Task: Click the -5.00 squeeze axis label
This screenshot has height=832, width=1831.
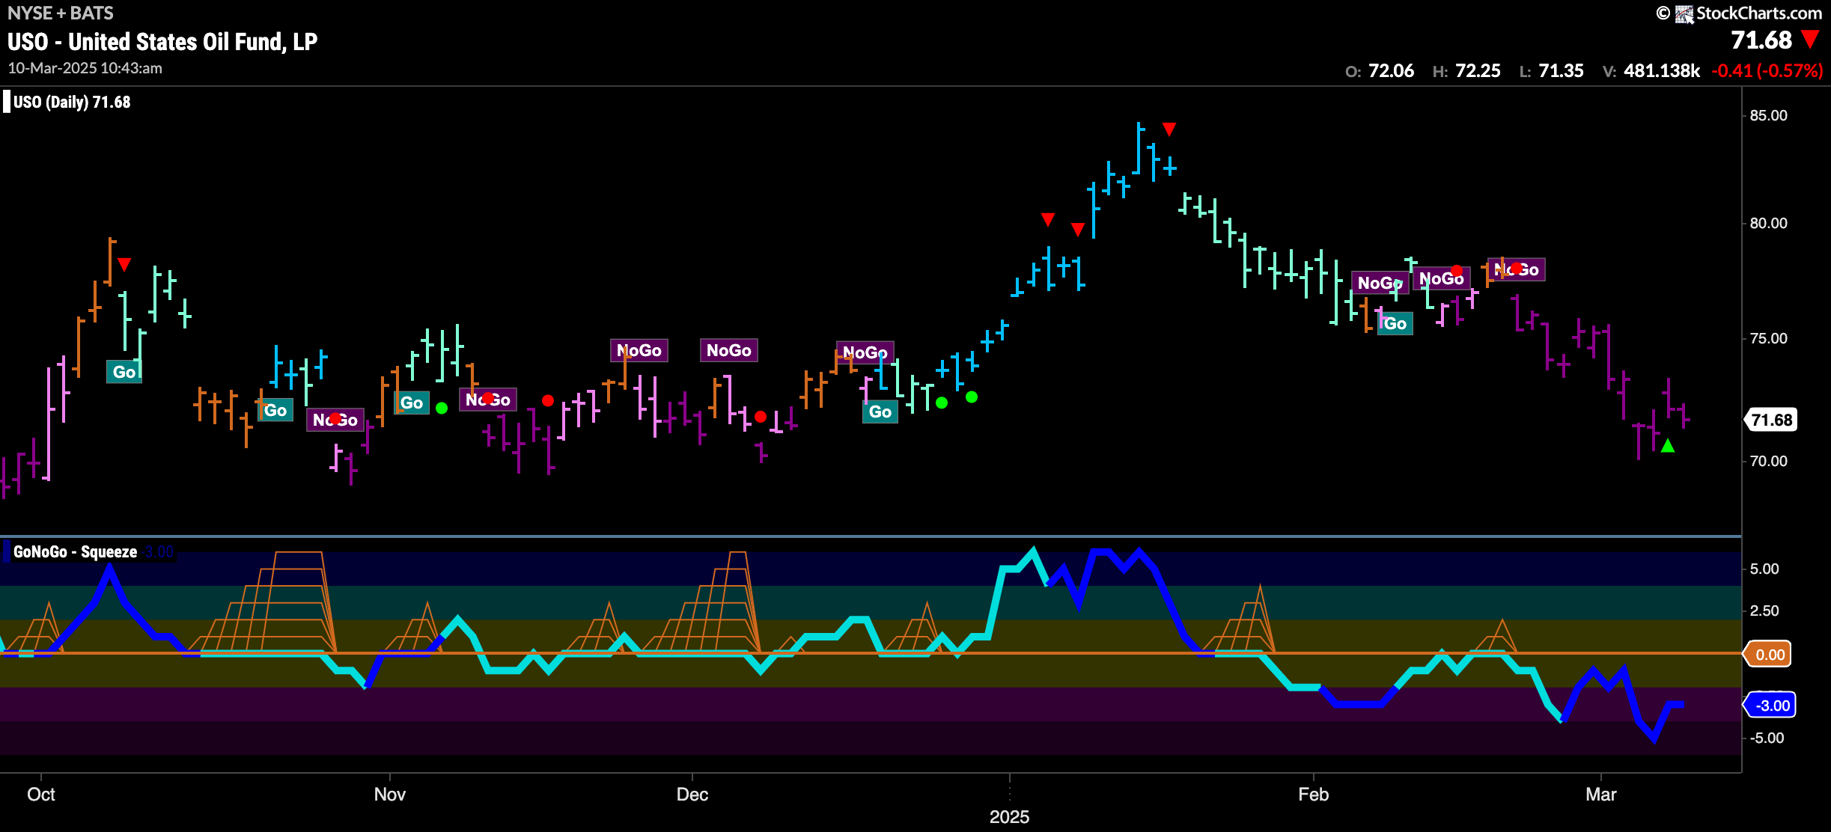Action: (x=1767, y=738)
